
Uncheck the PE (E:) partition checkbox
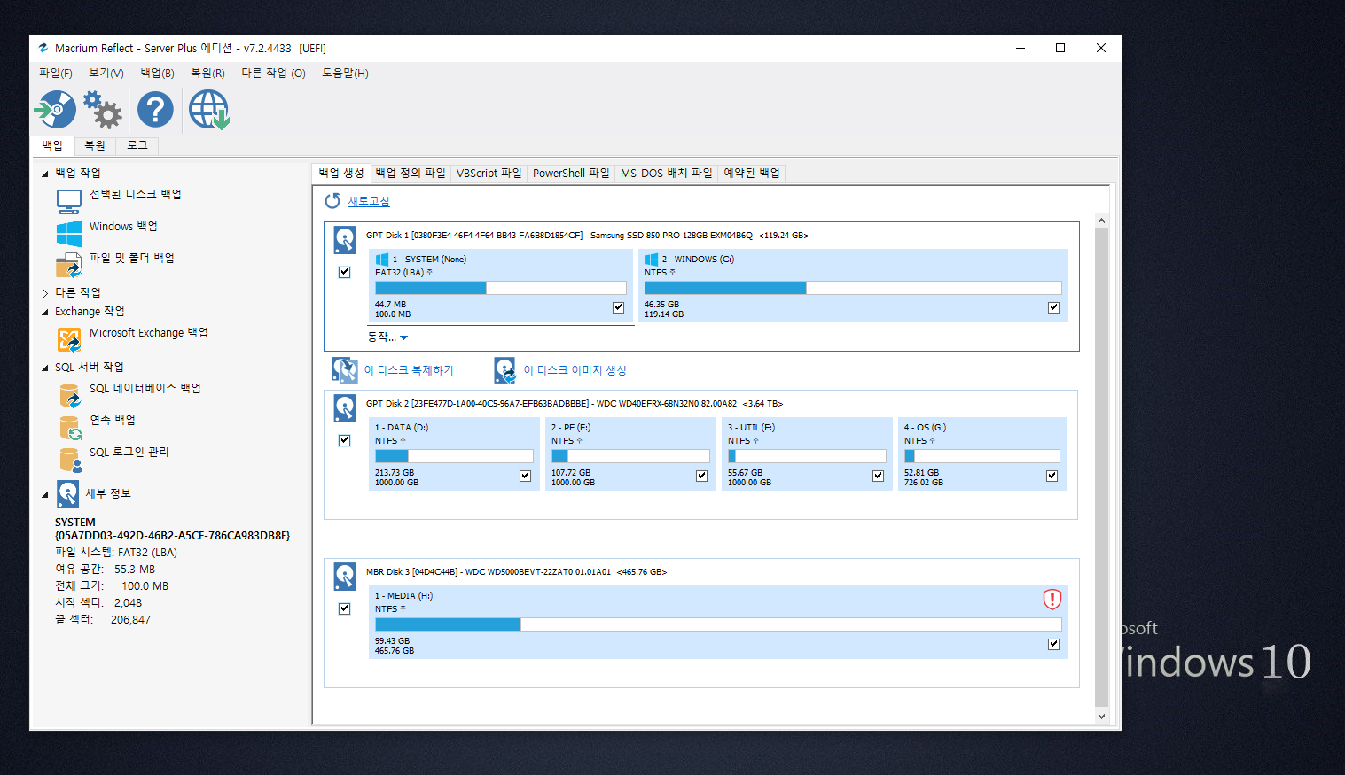(x=702, y=476)
